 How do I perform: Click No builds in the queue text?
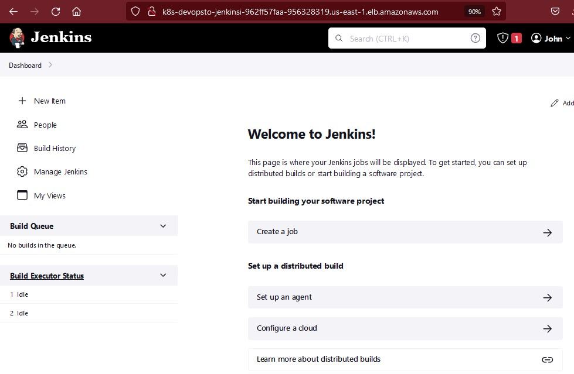[x=42, y=245]
